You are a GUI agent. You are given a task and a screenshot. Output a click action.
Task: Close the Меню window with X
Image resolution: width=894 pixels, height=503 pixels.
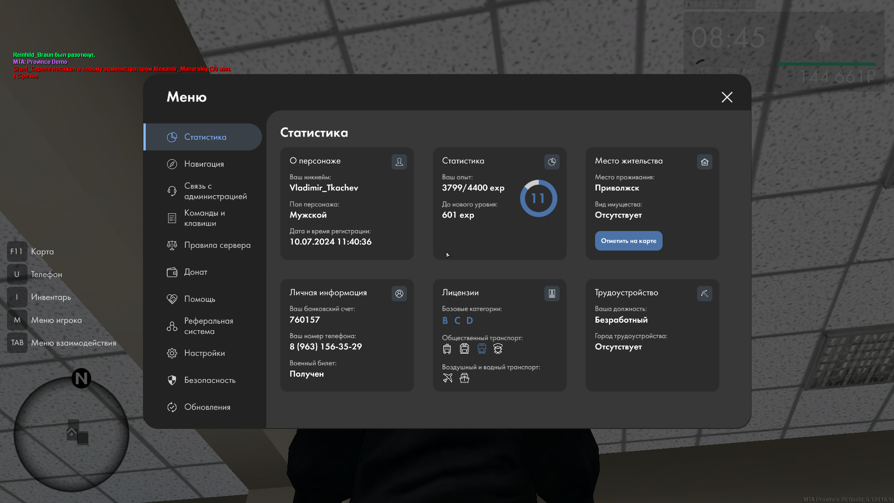click(x=727, y=97)
